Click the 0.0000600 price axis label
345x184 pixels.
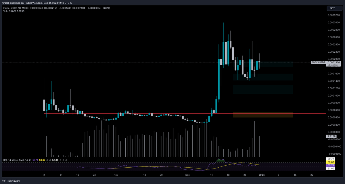point(333,110)
